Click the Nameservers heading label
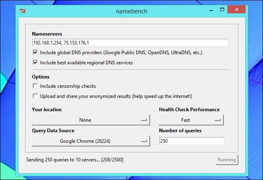 [47, 34]
